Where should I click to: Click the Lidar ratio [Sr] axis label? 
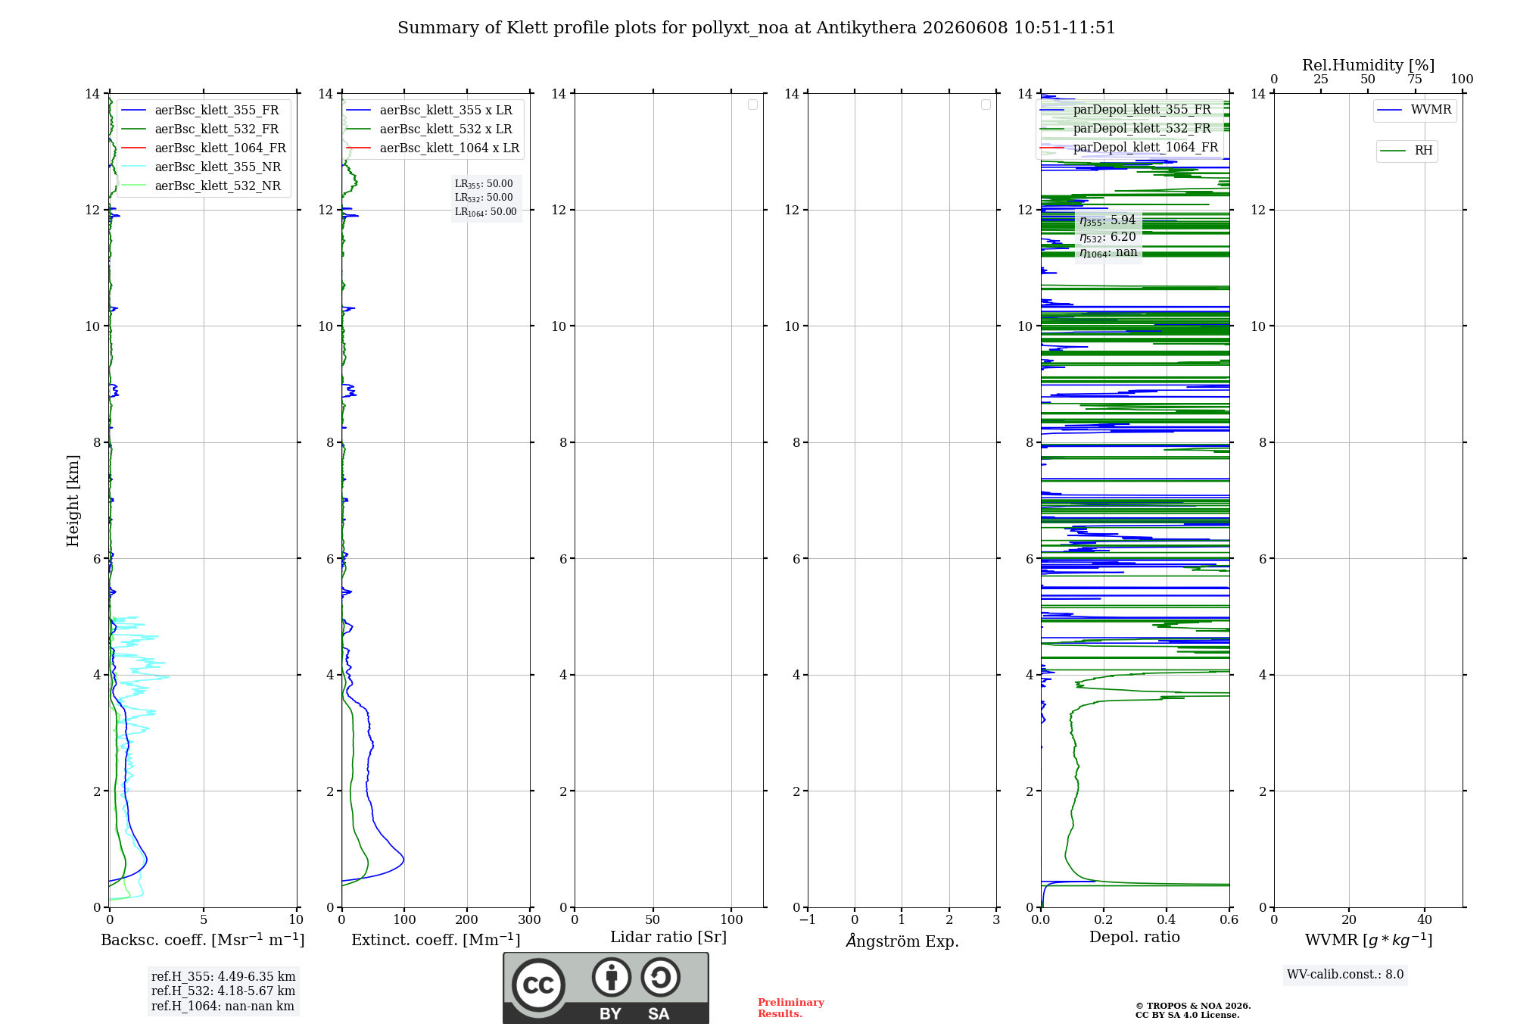[x=668, y=938]
